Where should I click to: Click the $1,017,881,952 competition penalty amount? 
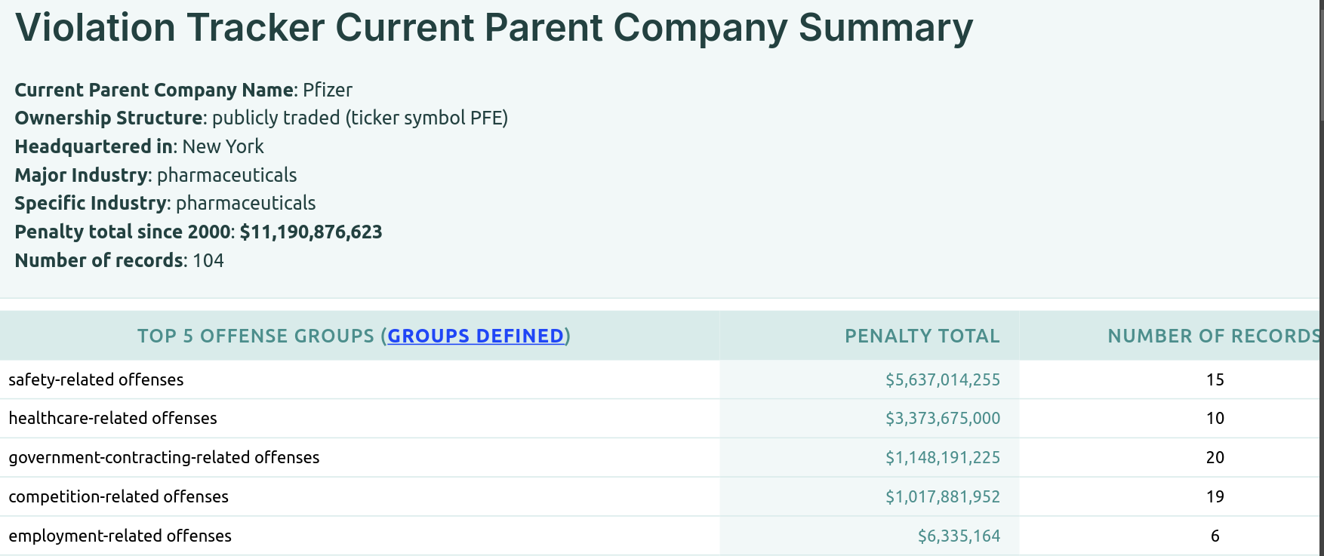tap(942, 496)
